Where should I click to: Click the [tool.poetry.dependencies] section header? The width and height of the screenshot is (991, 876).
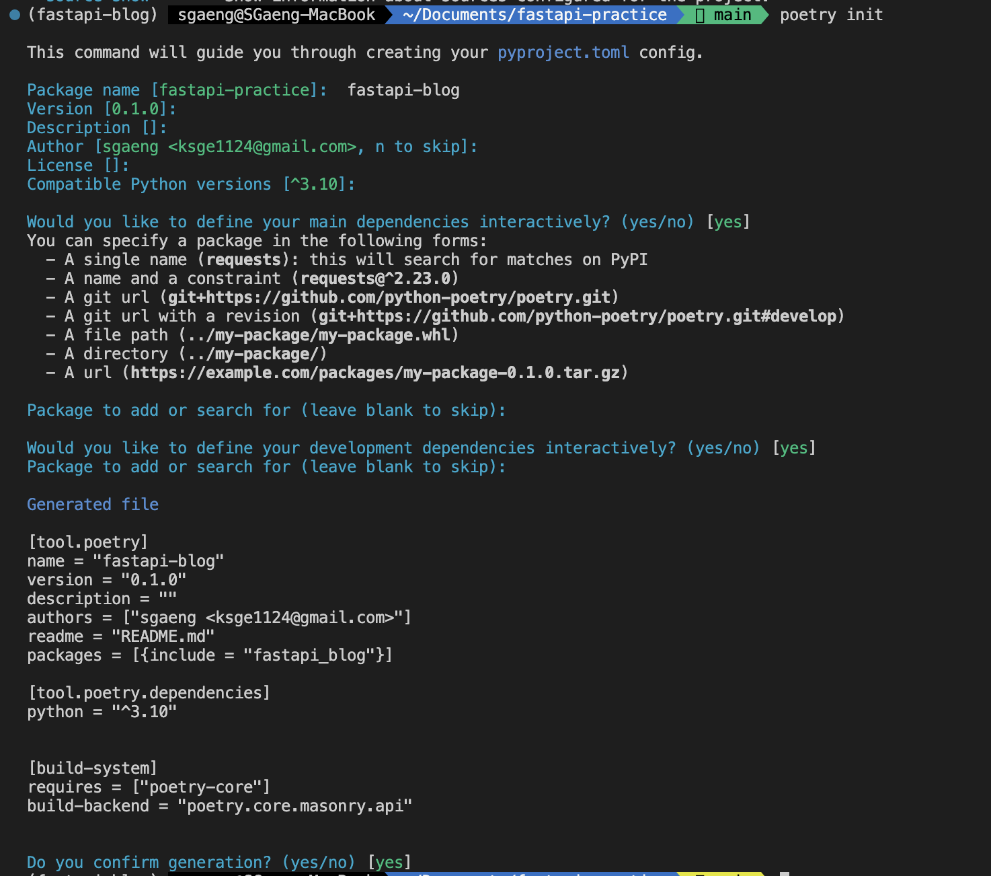tap(149, 693)
